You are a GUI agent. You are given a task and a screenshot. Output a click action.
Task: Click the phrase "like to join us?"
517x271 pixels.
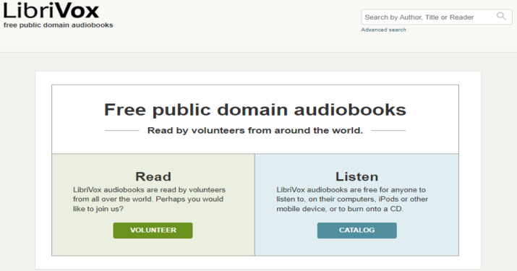[x=98, y=209]
